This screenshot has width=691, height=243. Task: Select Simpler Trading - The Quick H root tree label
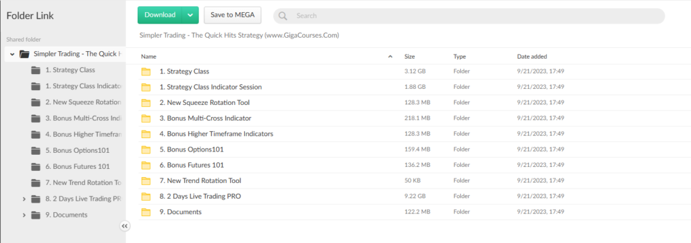(x=78, y=54)
